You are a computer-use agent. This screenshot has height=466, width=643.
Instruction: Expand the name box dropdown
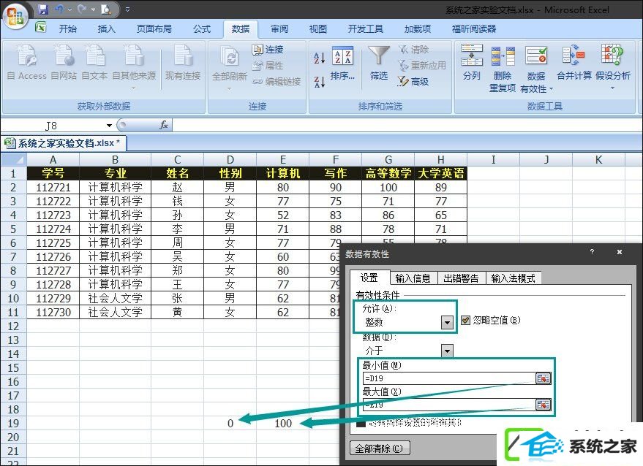pyautogui.click(x=109, y=126)
